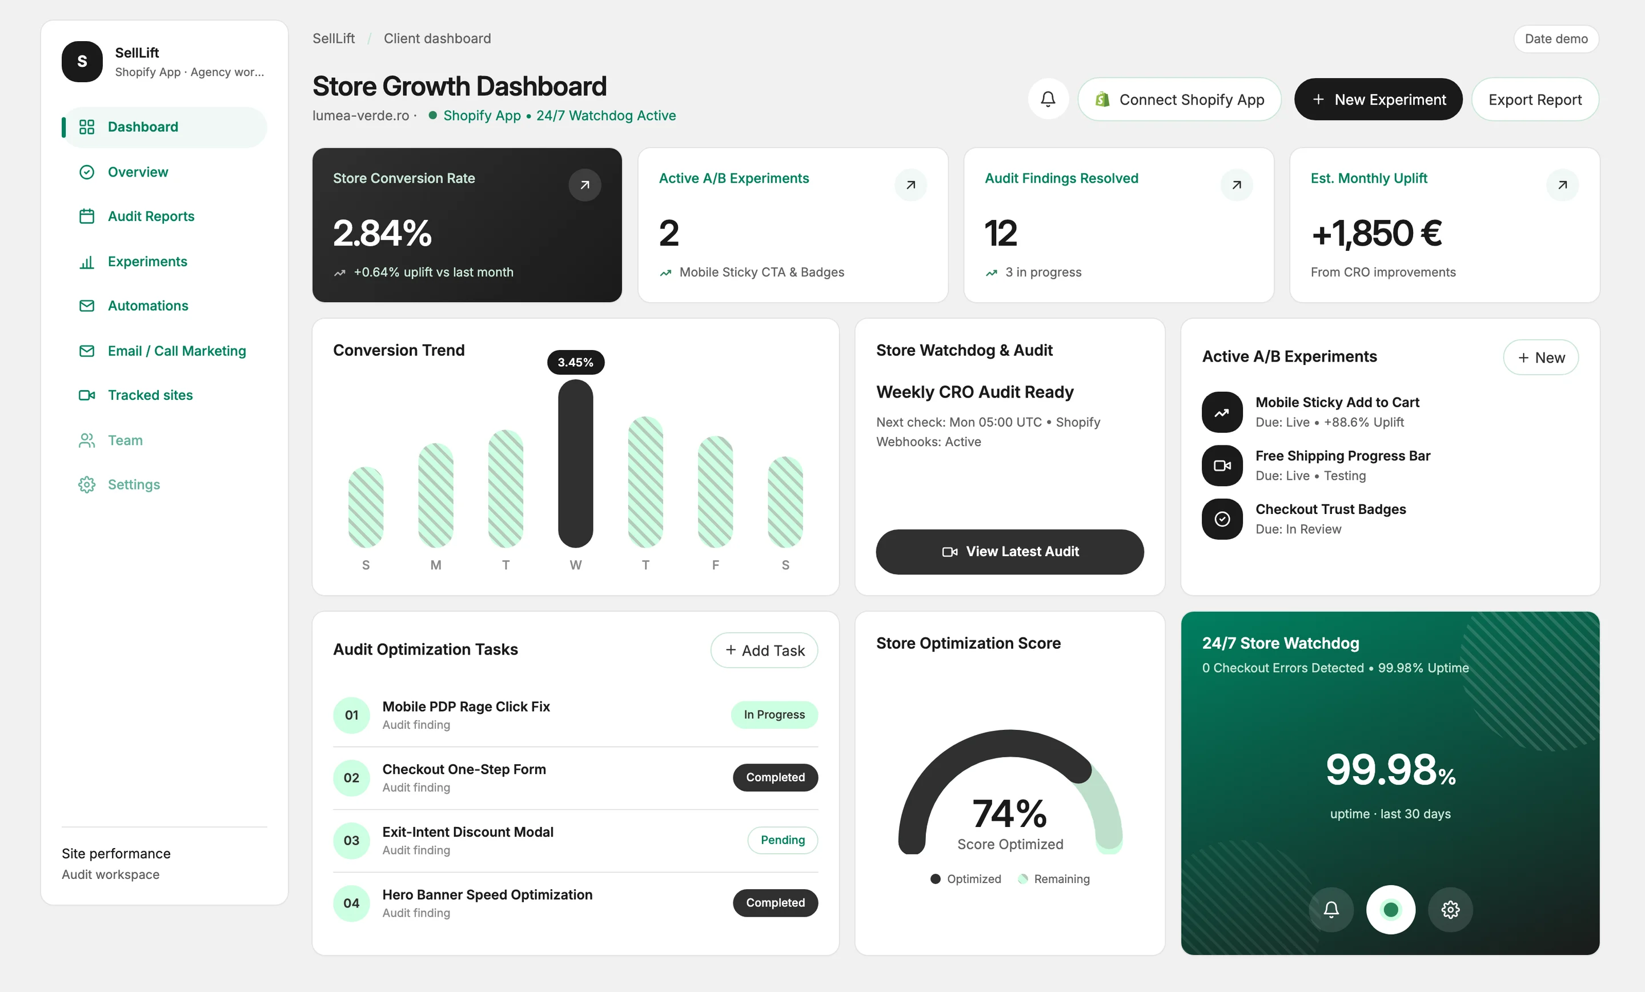
Task: Click the Watchdog card bell icon
Action: tap(1331, 909)
